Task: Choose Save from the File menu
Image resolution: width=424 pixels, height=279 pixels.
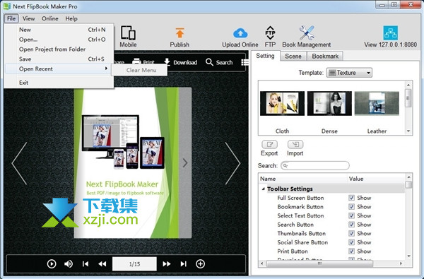Action: pos(59,59)
